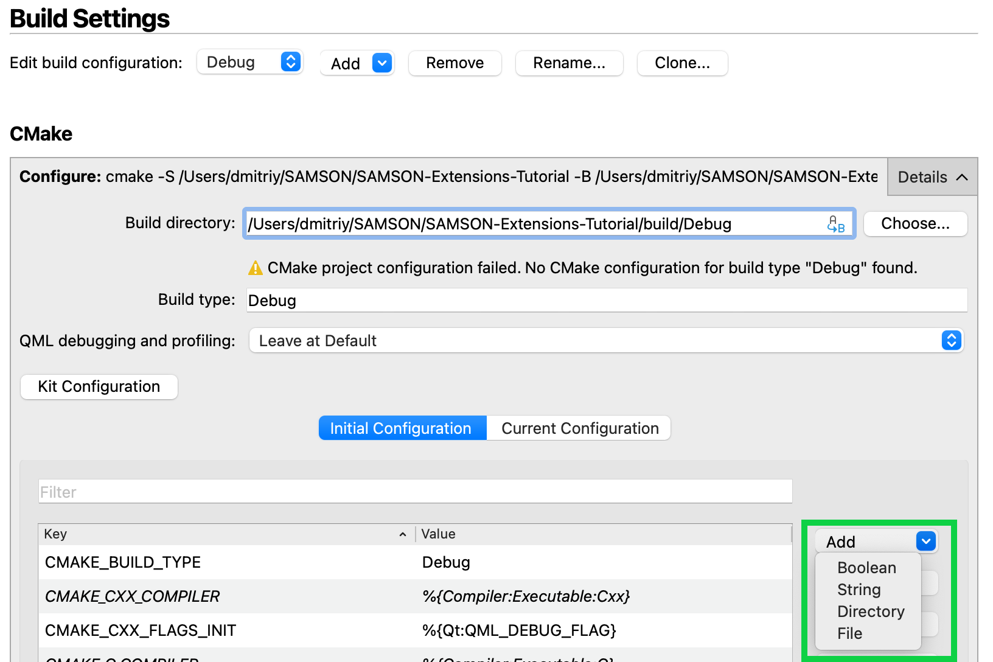This screenshot has height=662, width=993.
Task: Select Directory from the Add menu
Action: 870,611
